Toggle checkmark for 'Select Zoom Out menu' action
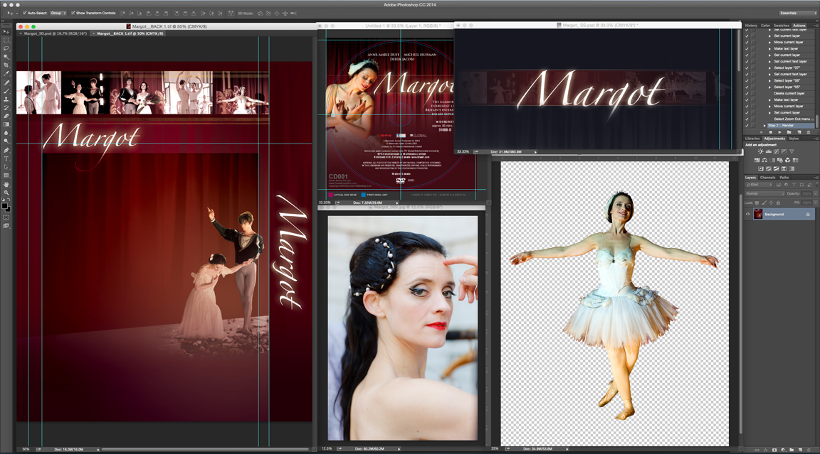 click(x=746, y=119)
